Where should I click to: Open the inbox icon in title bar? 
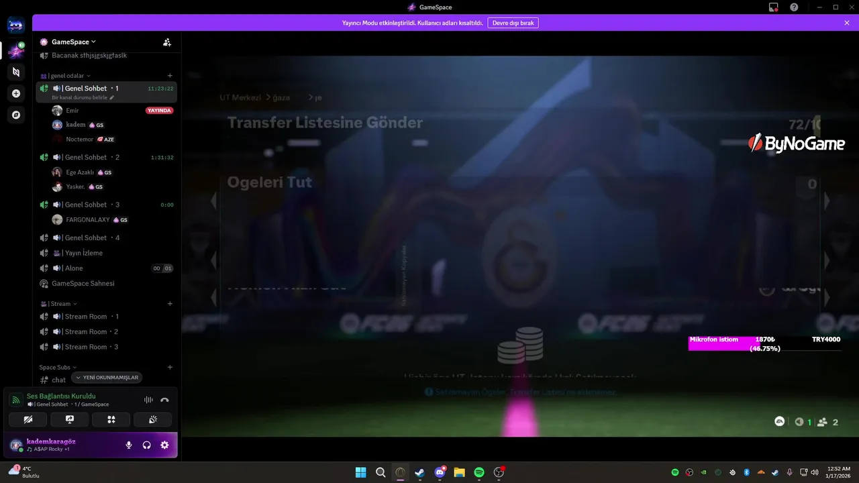(x=774, y=7)
